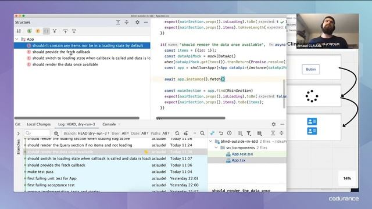Screen dimensions: 372x209
Task: Hide the Structure panel
Action: coord(146,22)
